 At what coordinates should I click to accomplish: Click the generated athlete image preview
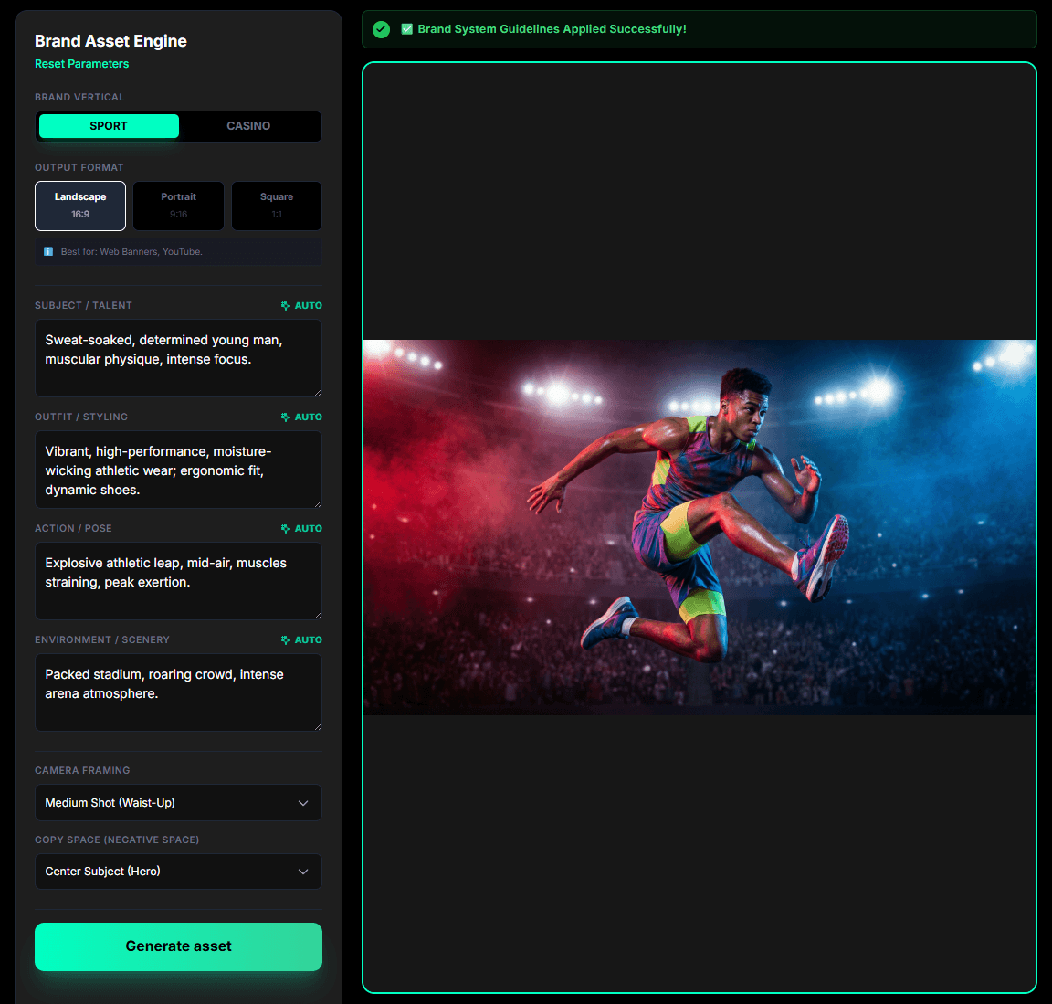tap(699, 527)
